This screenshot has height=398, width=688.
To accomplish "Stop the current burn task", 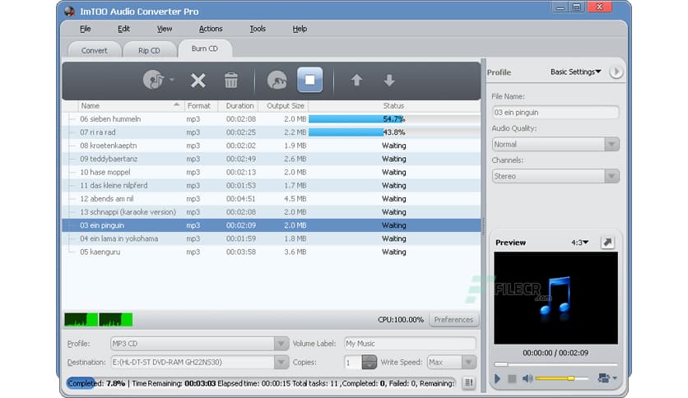I will click(x=309, y=80).
